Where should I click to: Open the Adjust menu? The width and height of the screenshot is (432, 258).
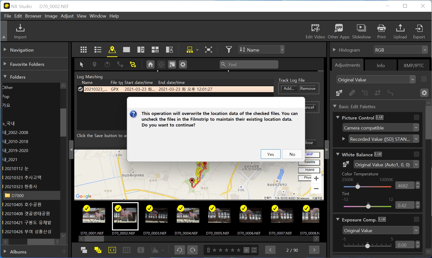[x=67, y=16]
